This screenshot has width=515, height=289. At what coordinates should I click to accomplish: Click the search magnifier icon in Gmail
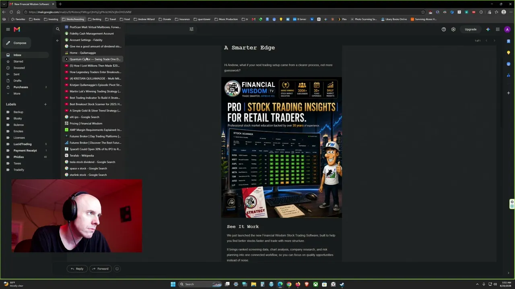pos(58,29)
